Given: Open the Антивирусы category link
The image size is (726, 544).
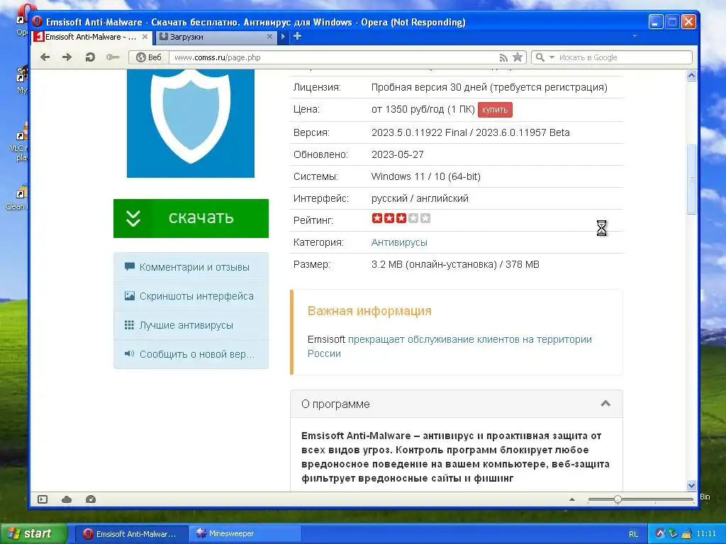Looking at the screenshot, I should (x=399, y=242).
